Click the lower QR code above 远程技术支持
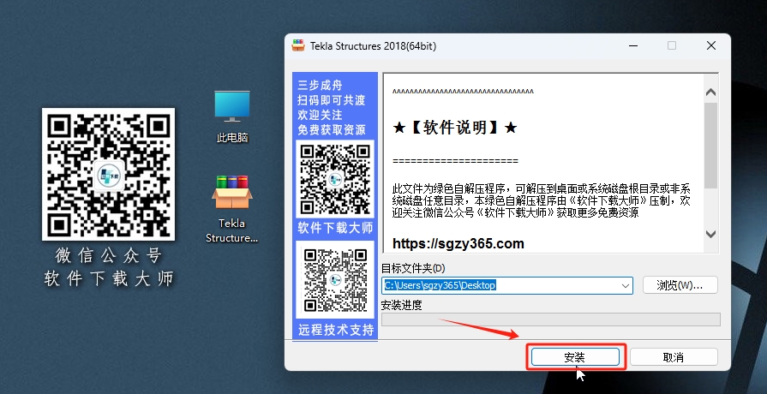767x394 pixels. click(x=334, y=280)
